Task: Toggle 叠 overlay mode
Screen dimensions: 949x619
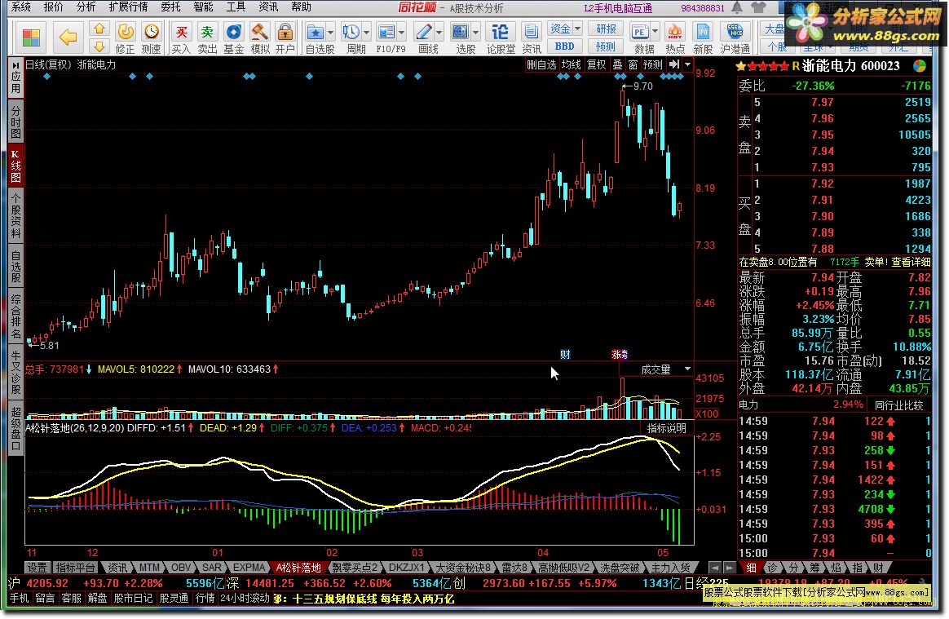Action: point(617,64)
